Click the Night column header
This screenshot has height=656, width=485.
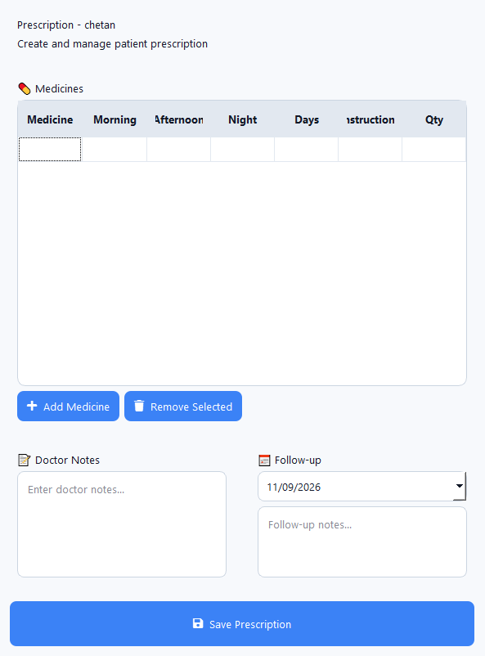[x=243, y=119]
